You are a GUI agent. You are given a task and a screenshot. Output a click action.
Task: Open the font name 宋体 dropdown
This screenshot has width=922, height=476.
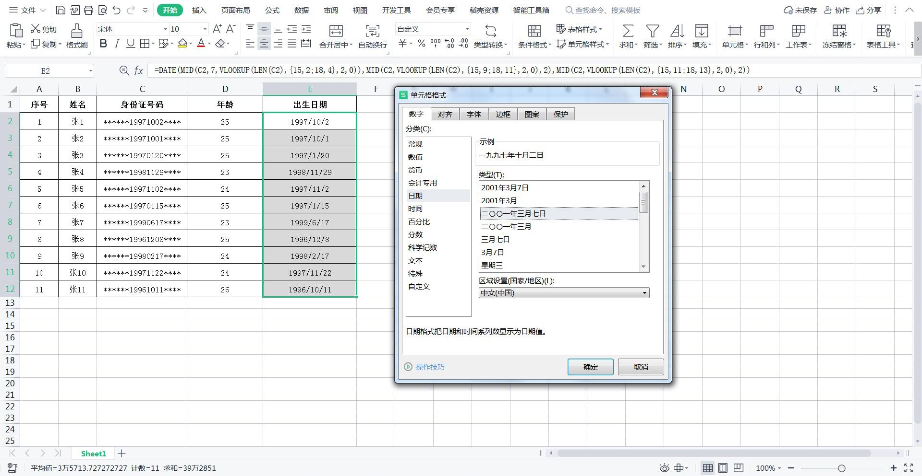click(166, 29)
